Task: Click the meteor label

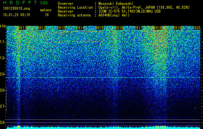Action: 46,10
